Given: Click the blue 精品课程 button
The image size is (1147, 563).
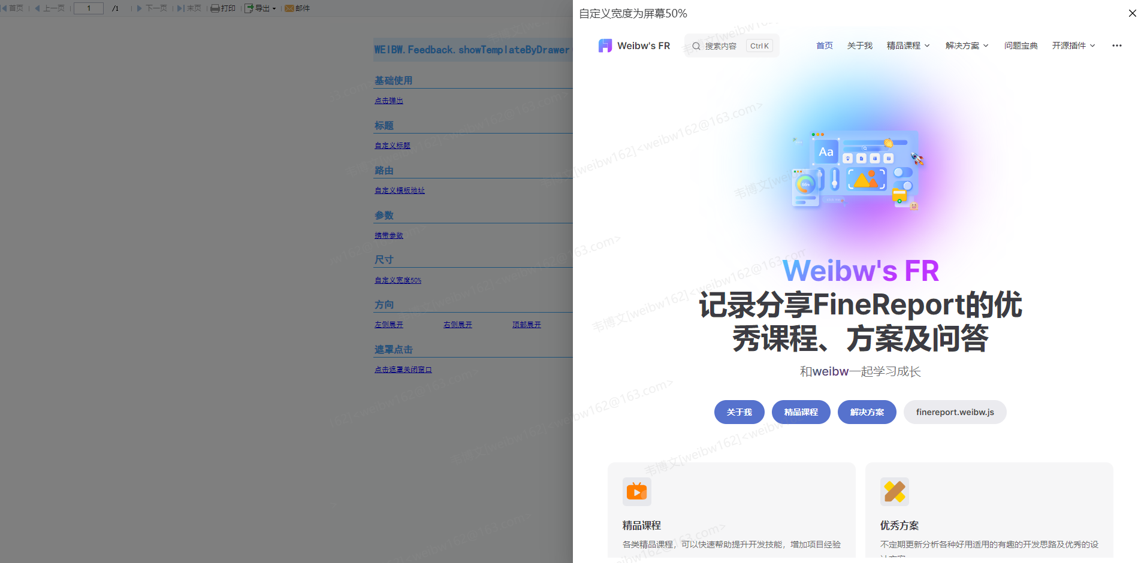Looking at the screenshot, I should click(x=801, y=412).
